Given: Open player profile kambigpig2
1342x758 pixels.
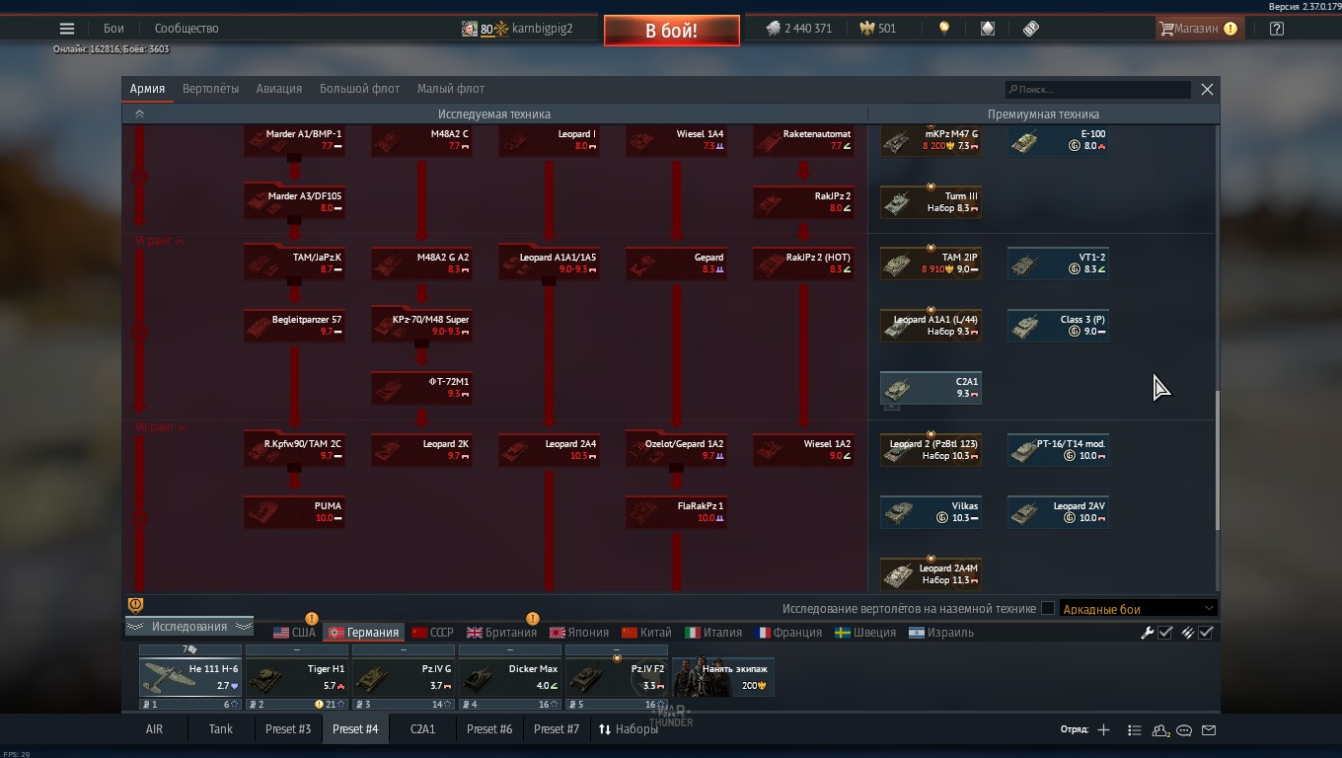Looking at the screenshot, I should [517, 29].
